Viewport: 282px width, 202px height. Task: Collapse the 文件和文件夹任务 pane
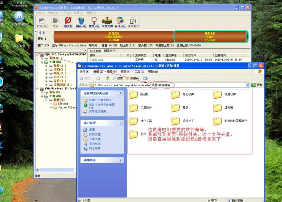[x=121, y=93]
